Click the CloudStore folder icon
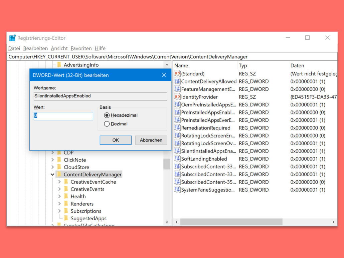The image size is (344, 258). tap(59, 167)
